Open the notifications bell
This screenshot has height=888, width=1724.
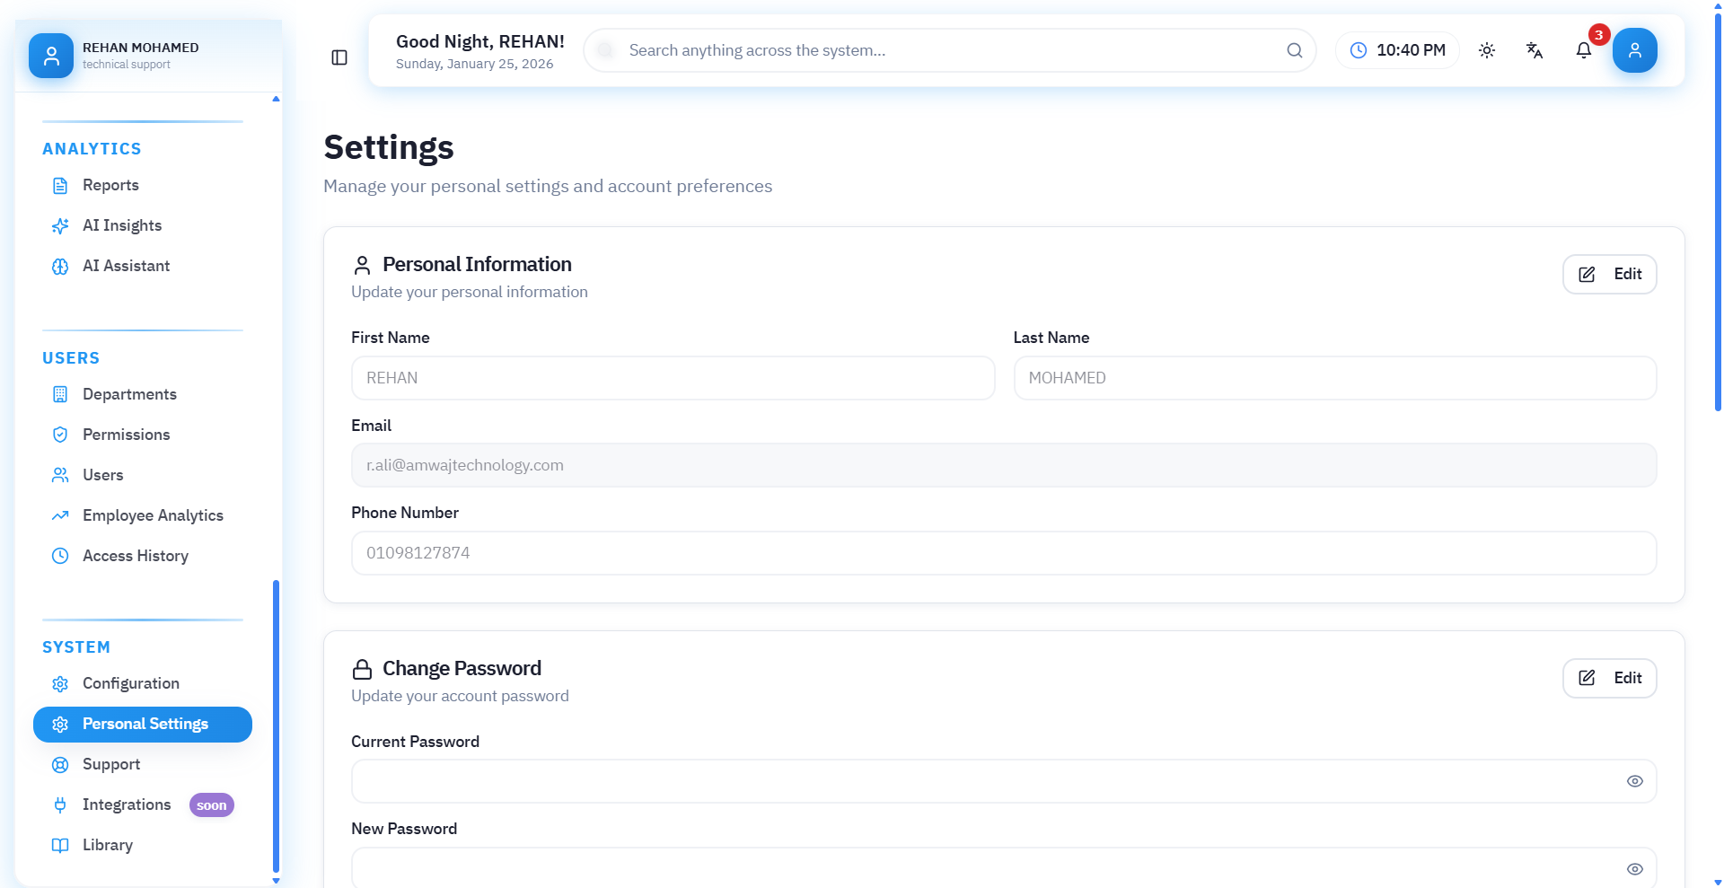click(x=1584, y=50)
